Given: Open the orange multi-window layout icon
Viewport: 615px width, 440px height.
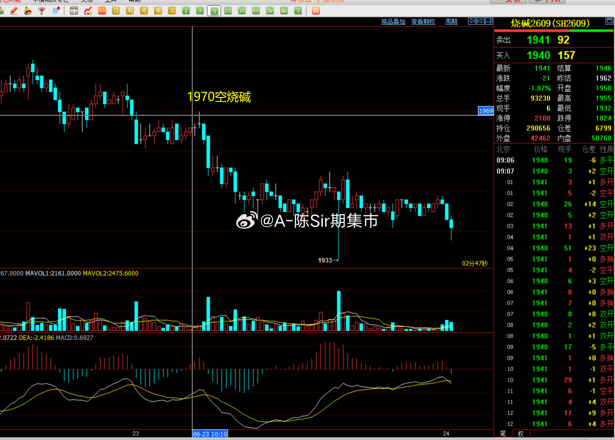Looking at the screenshot, I should click(x=316, y=11).
